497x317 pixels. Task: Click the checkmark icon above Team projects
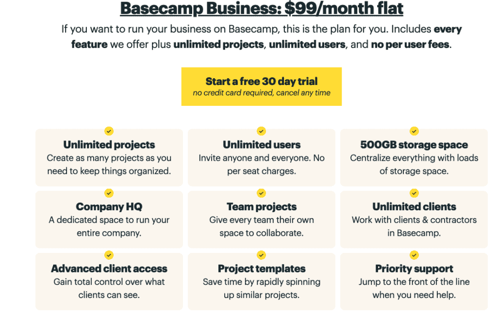[262, 193]
